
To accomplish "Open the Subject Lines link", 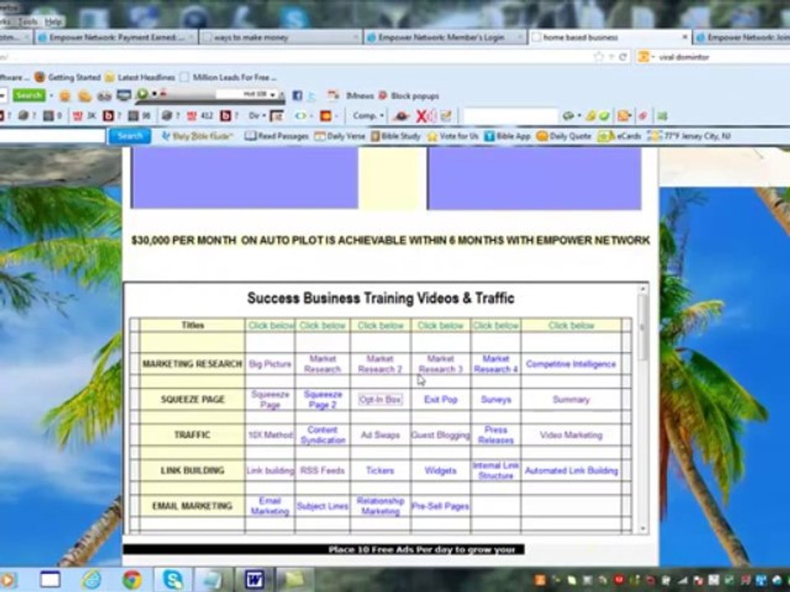I will pos(323,506).
